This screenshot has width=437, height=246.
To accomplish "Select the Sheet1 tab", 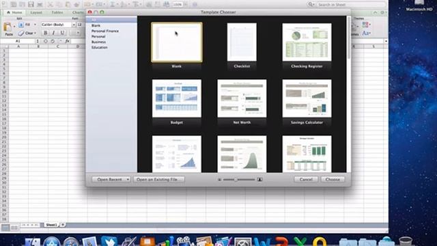I will pyautogui.click(x=52, y=225).
